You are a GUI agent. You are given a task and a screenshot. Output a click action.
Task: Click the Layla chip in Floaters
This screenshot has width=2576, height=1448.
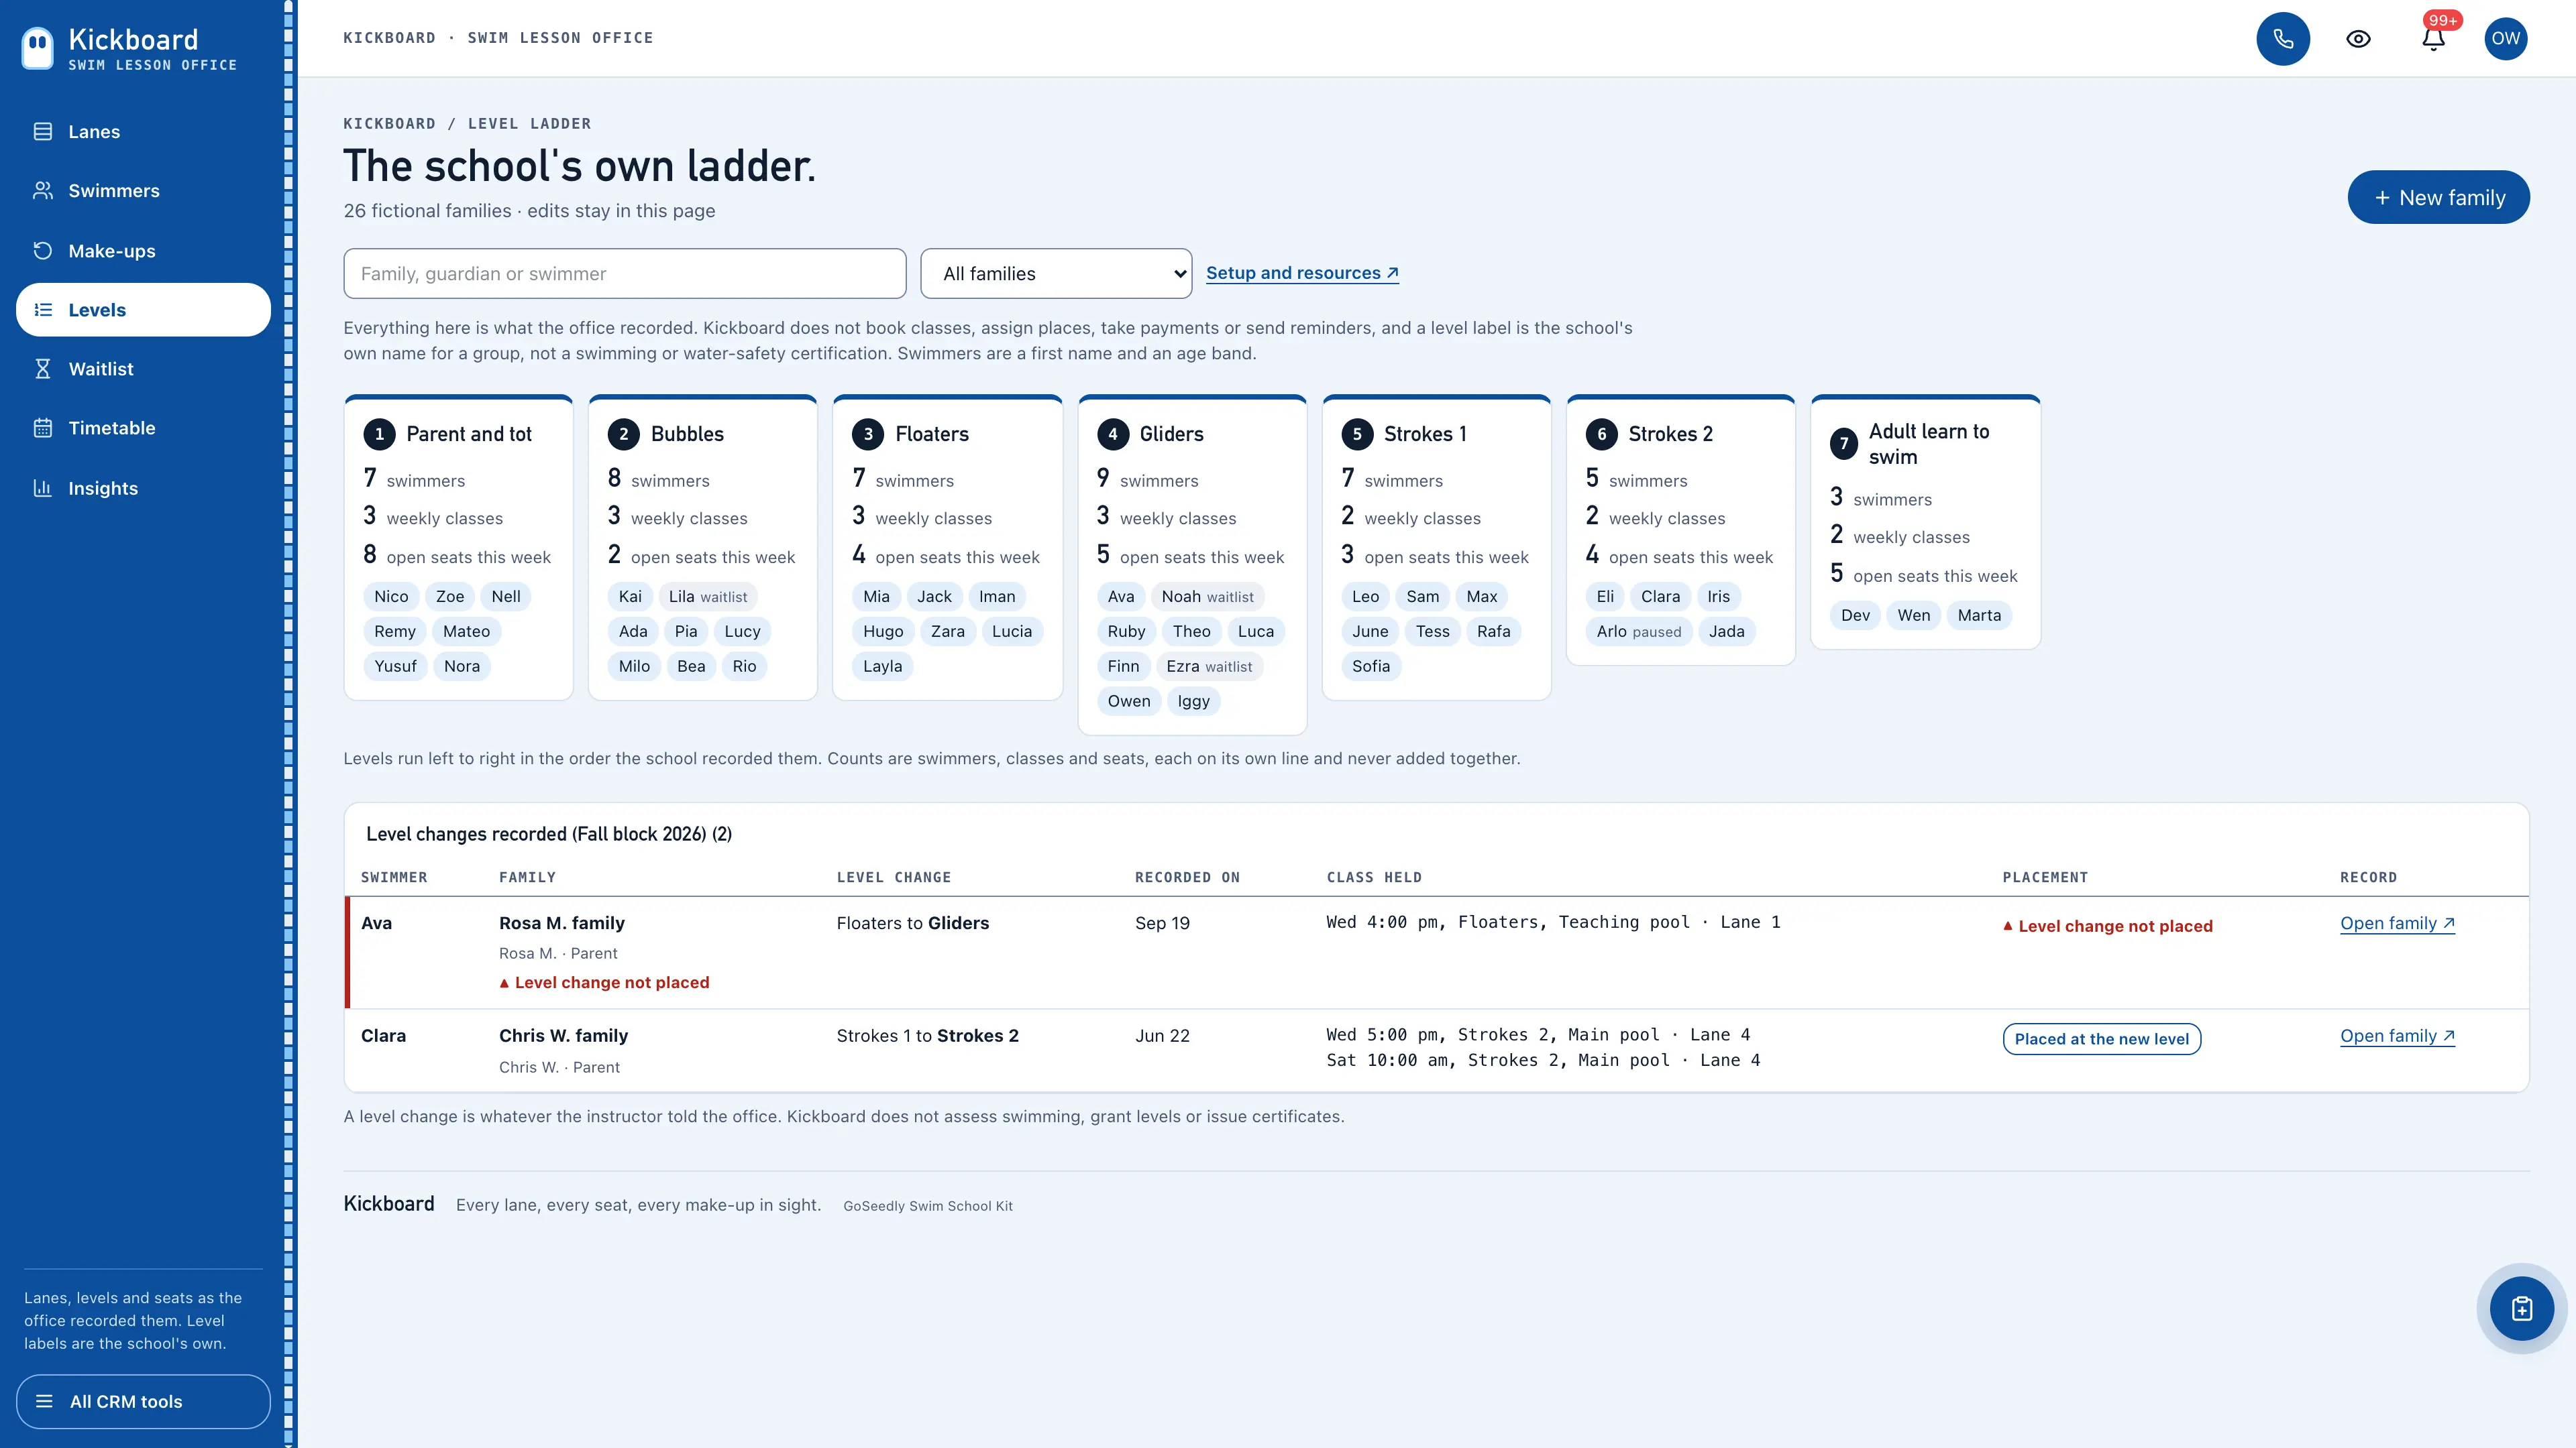882,666
